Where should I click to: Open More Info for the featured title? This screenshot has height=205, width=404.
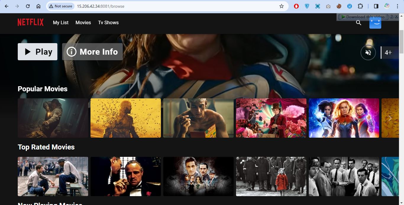[92, 52]
